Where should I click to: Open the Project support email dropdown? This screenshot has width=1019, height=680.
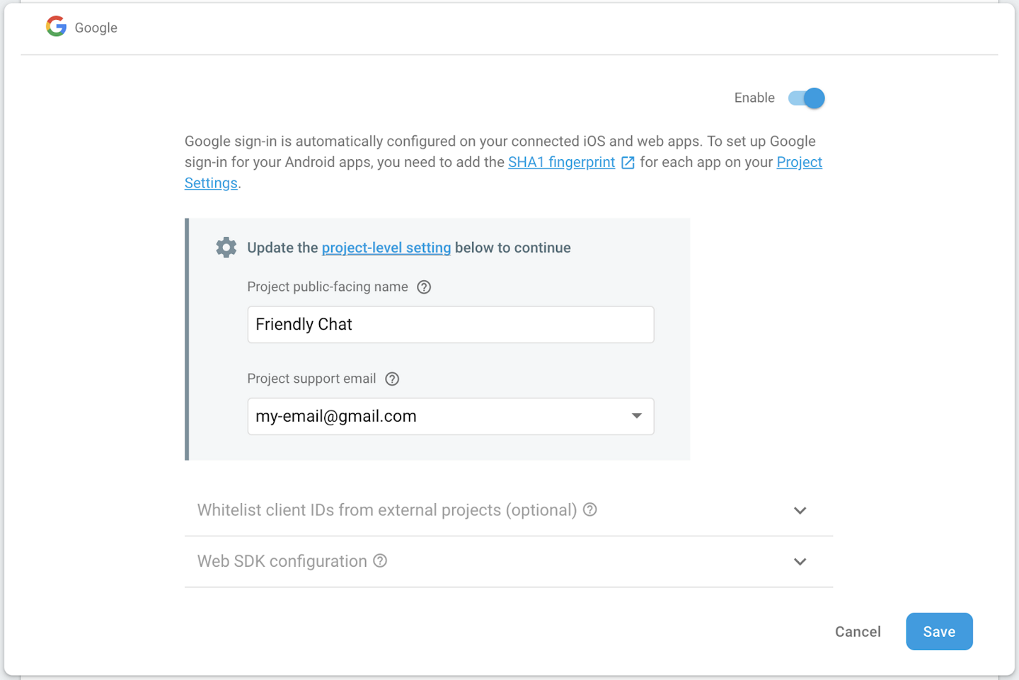[x=636, y=416]
